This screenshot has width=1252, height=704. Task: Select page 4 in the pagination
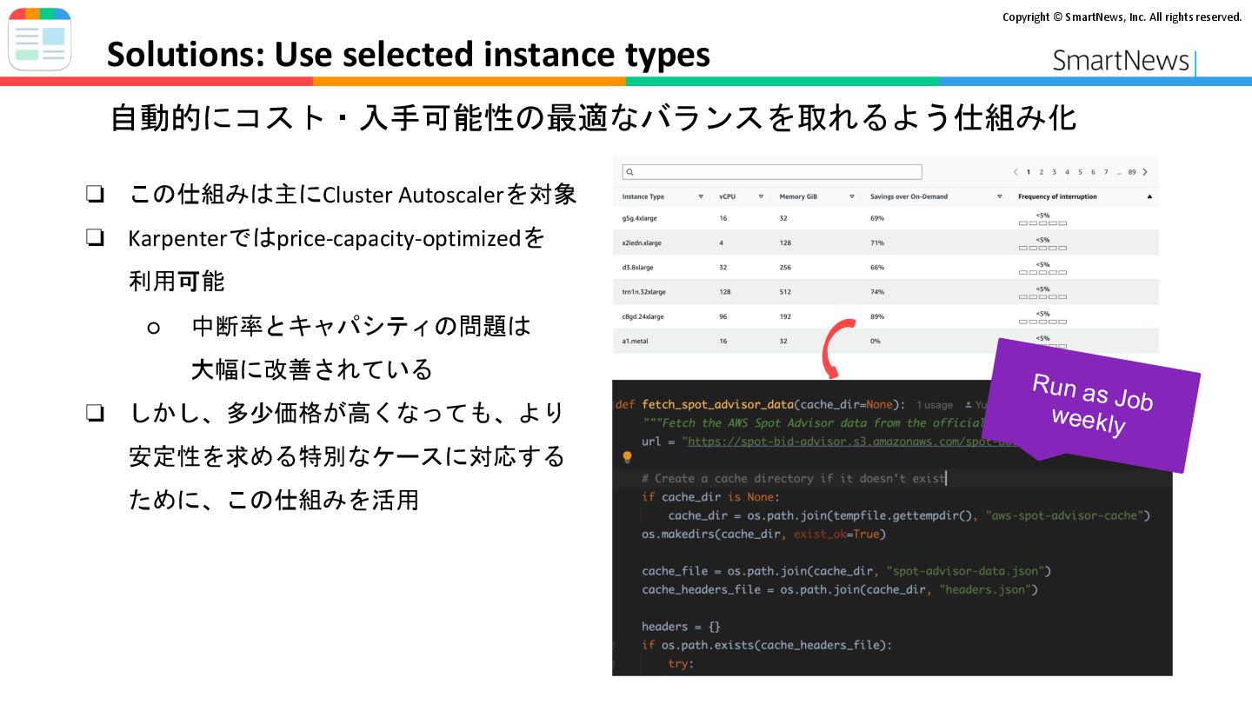(1068, 172)
